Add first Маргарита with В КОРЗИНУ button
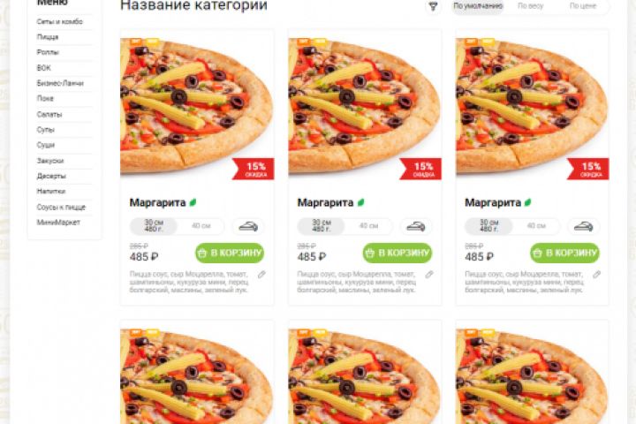Viewport: 636px width, 424px height. (230, 253)
